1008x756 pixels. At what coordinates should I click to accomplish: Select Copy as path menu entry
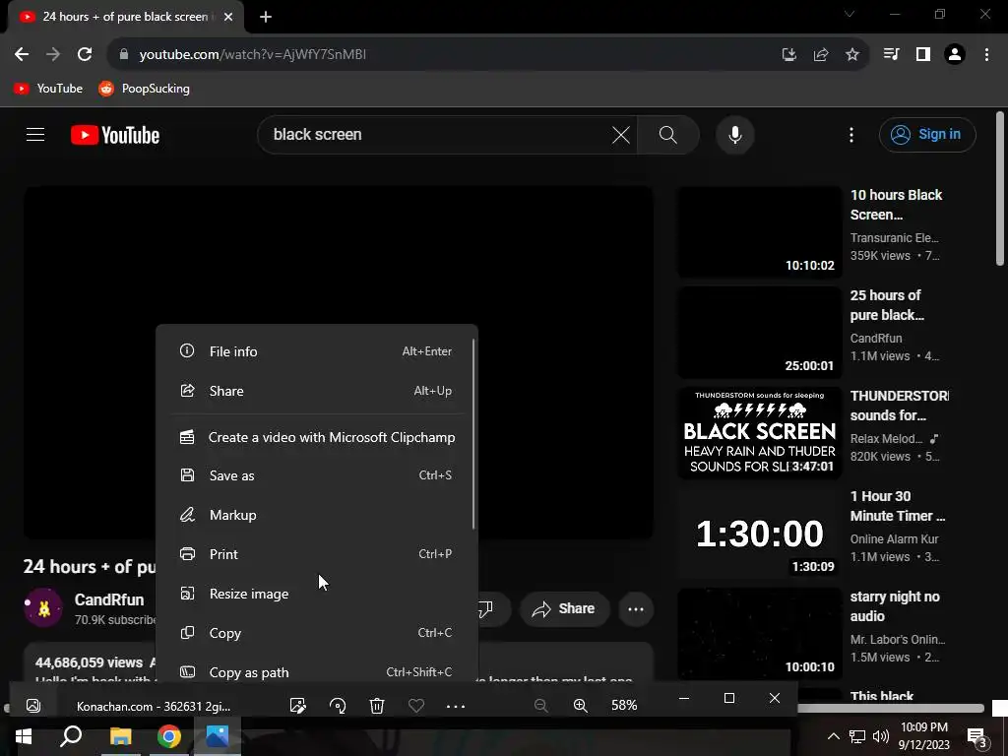(316, 672)
